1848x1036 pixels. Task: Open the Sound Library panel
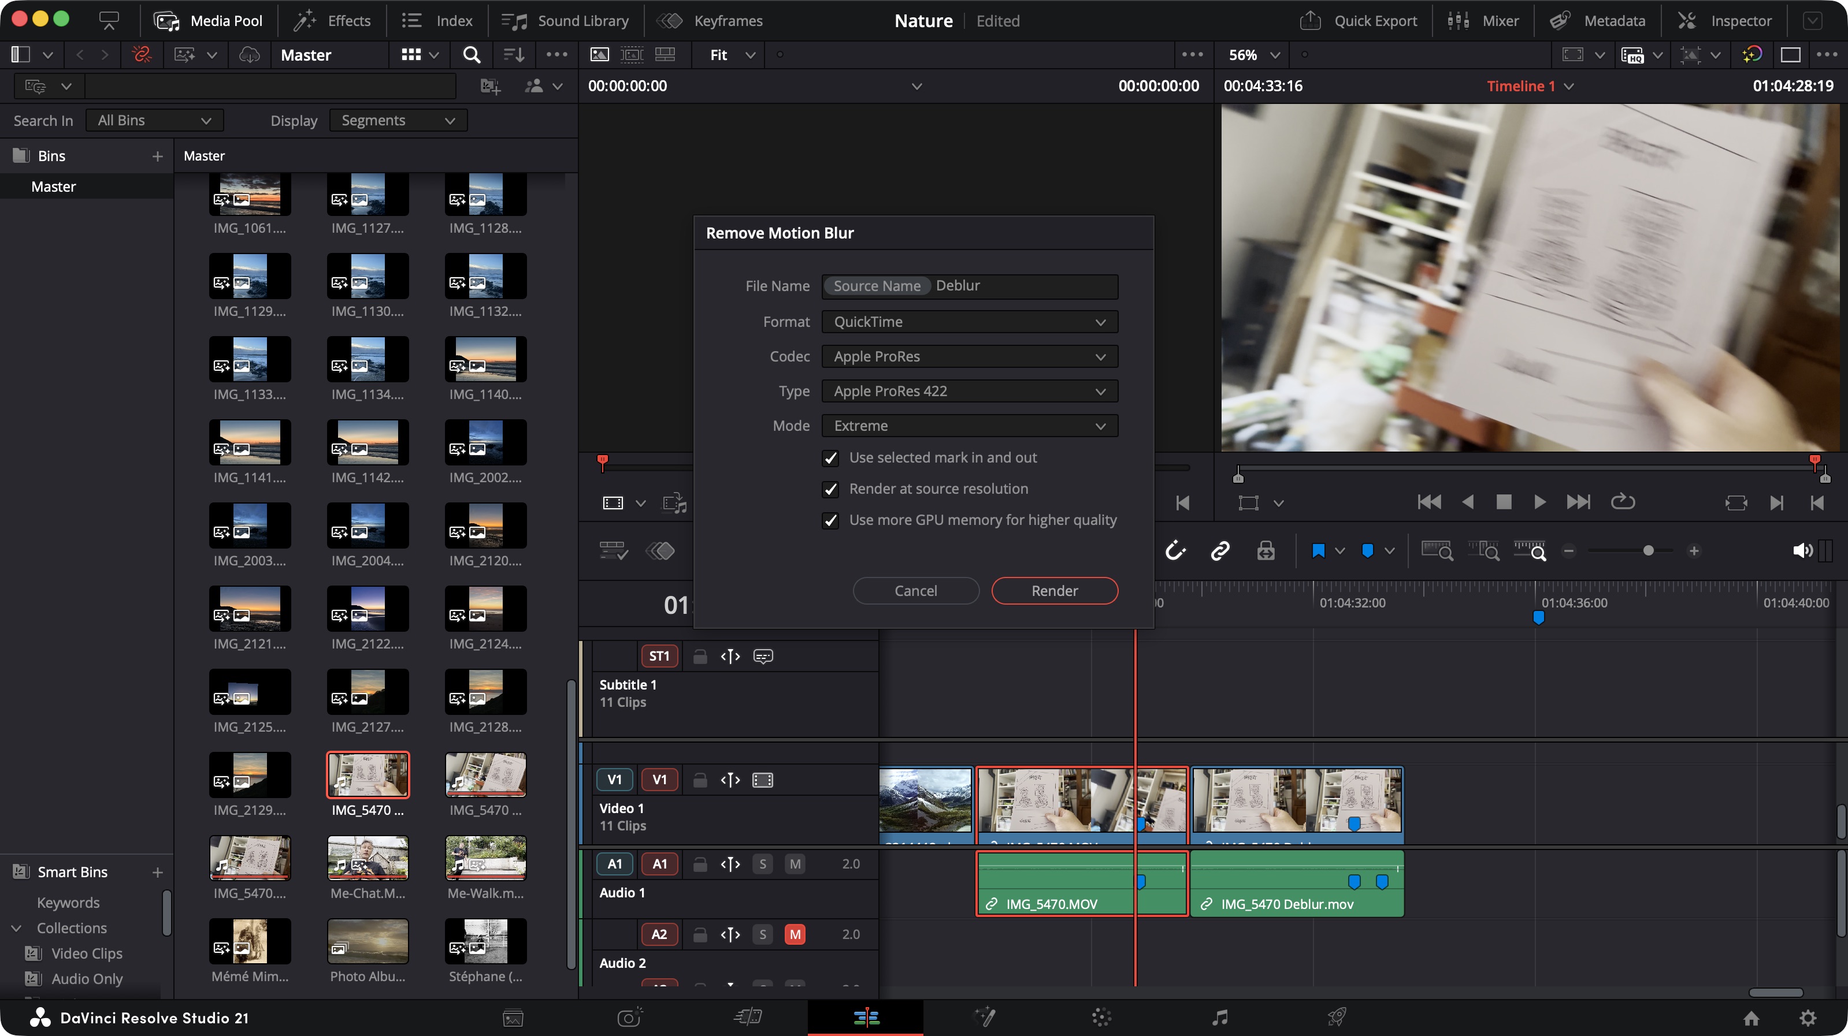(x=565, y=21)
